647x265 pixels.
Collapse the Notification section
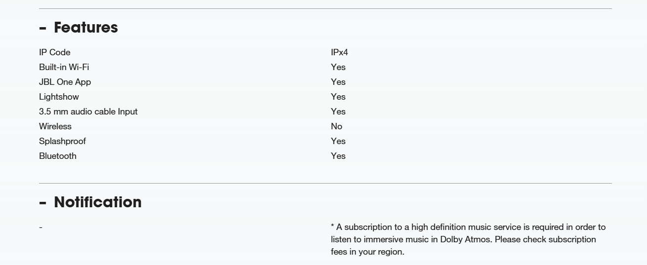coord(90,202)
